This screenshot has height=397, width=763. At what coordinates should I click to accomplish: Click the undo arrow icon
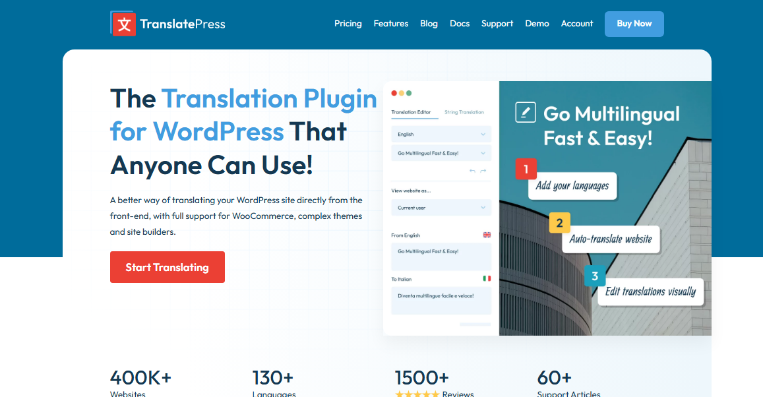(472, 171)
